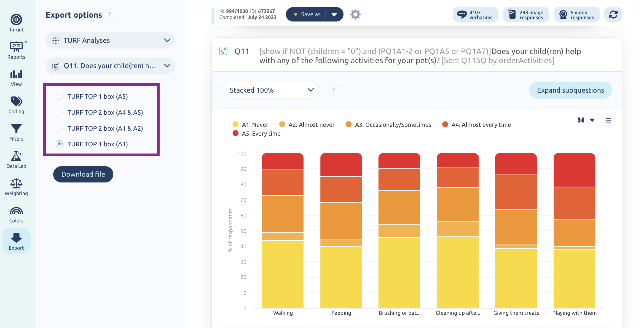This screenshot has width=644, height=328.
Task: Open the 5 video responses
Action: 577,14
